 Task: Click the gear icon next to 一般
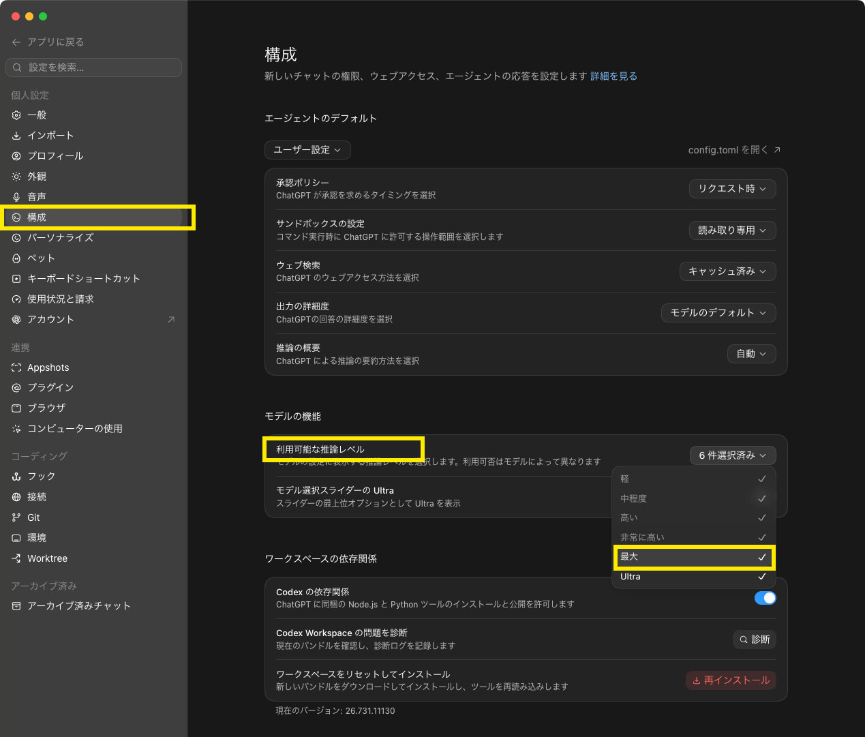16,115
